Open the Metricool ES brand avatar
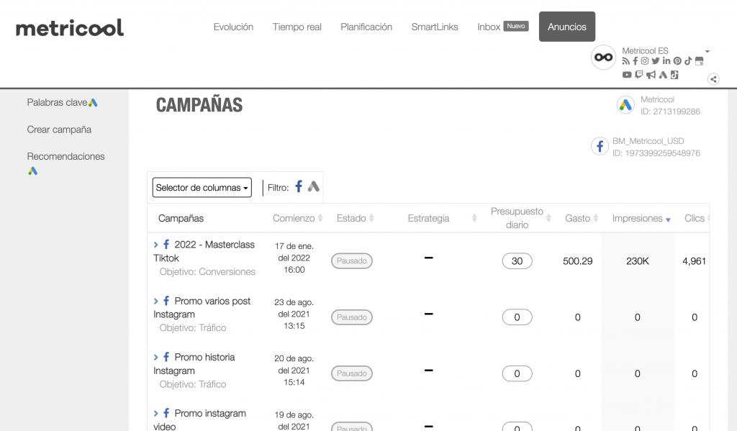The width and height of the screenshot is (737, 431). click(x=604, y=58)
